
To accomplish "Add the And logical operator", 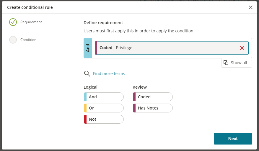I will coord(104,97).
